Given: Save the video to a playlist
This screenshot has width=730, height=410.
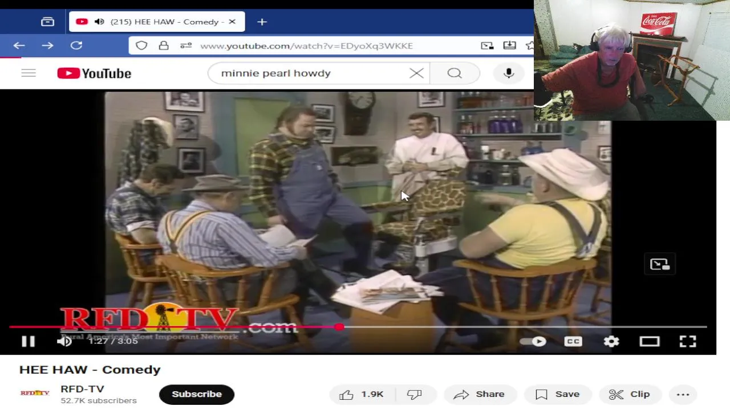Looking at the screenshot, I should 558,394.
